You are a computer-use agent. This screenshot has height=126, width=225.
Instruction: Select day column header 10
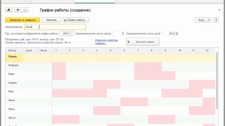pos(182,50)
